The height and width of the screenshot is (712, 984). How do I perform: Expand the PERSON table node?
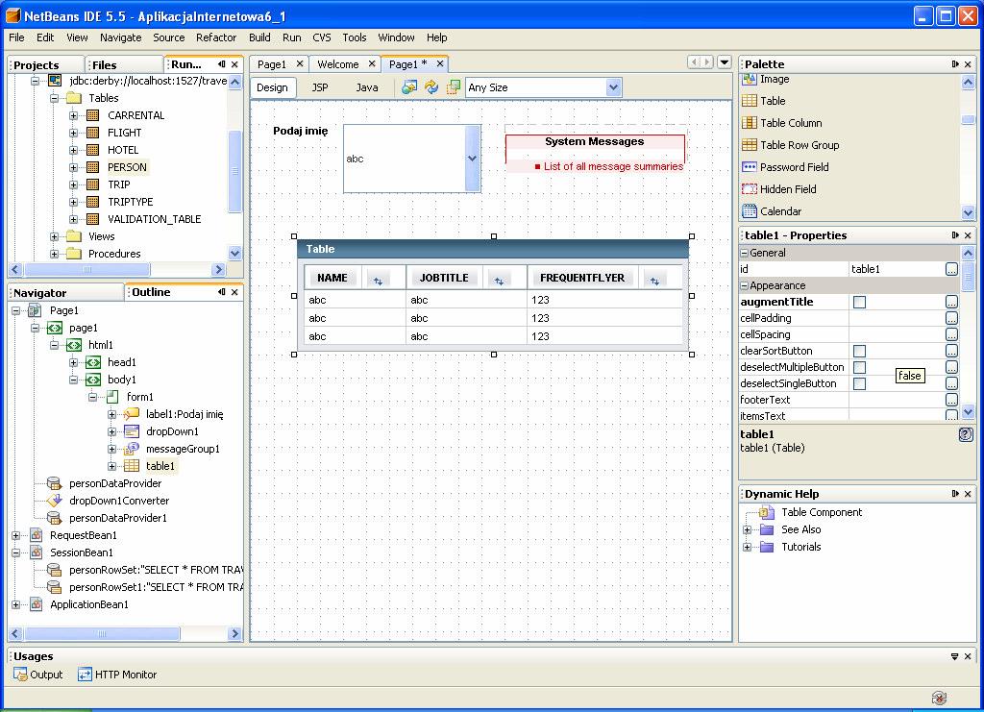click(x=73, y=167)
